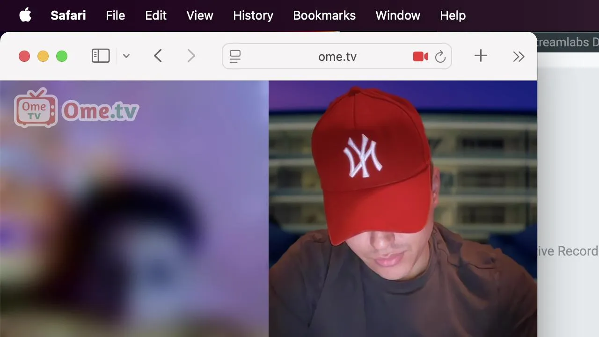Image resolution: width=599 pixels, height=337 pixels.
Task: Expand the tab group dropdown arrow
Action: click(x=126, y=56)
